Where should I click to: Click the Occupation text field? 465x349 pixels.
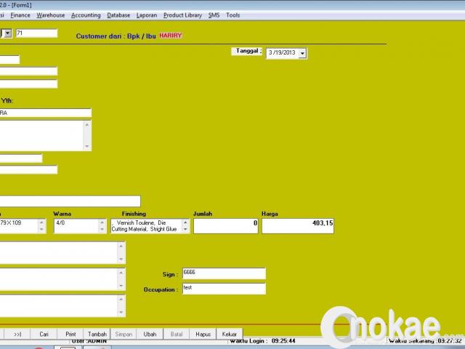coord(223,289)
